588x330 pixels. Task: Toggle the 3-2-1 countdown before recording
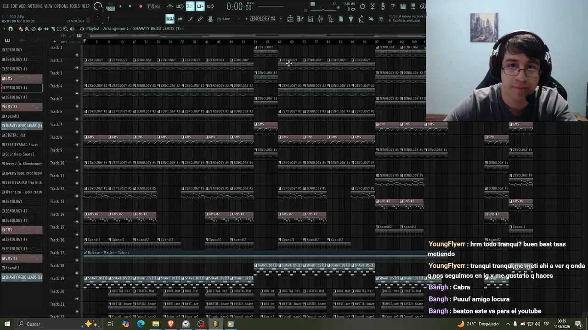(x=190, y=6)
